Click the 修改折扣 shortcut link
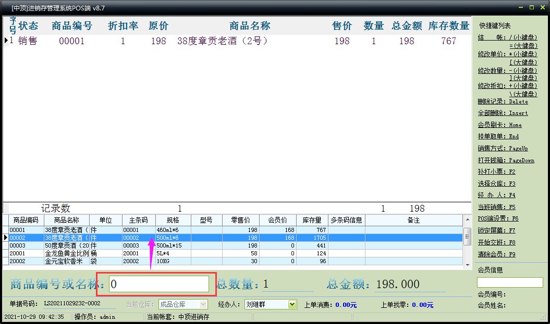The height and width of the screenshot is (324, 550). (507, 86)
